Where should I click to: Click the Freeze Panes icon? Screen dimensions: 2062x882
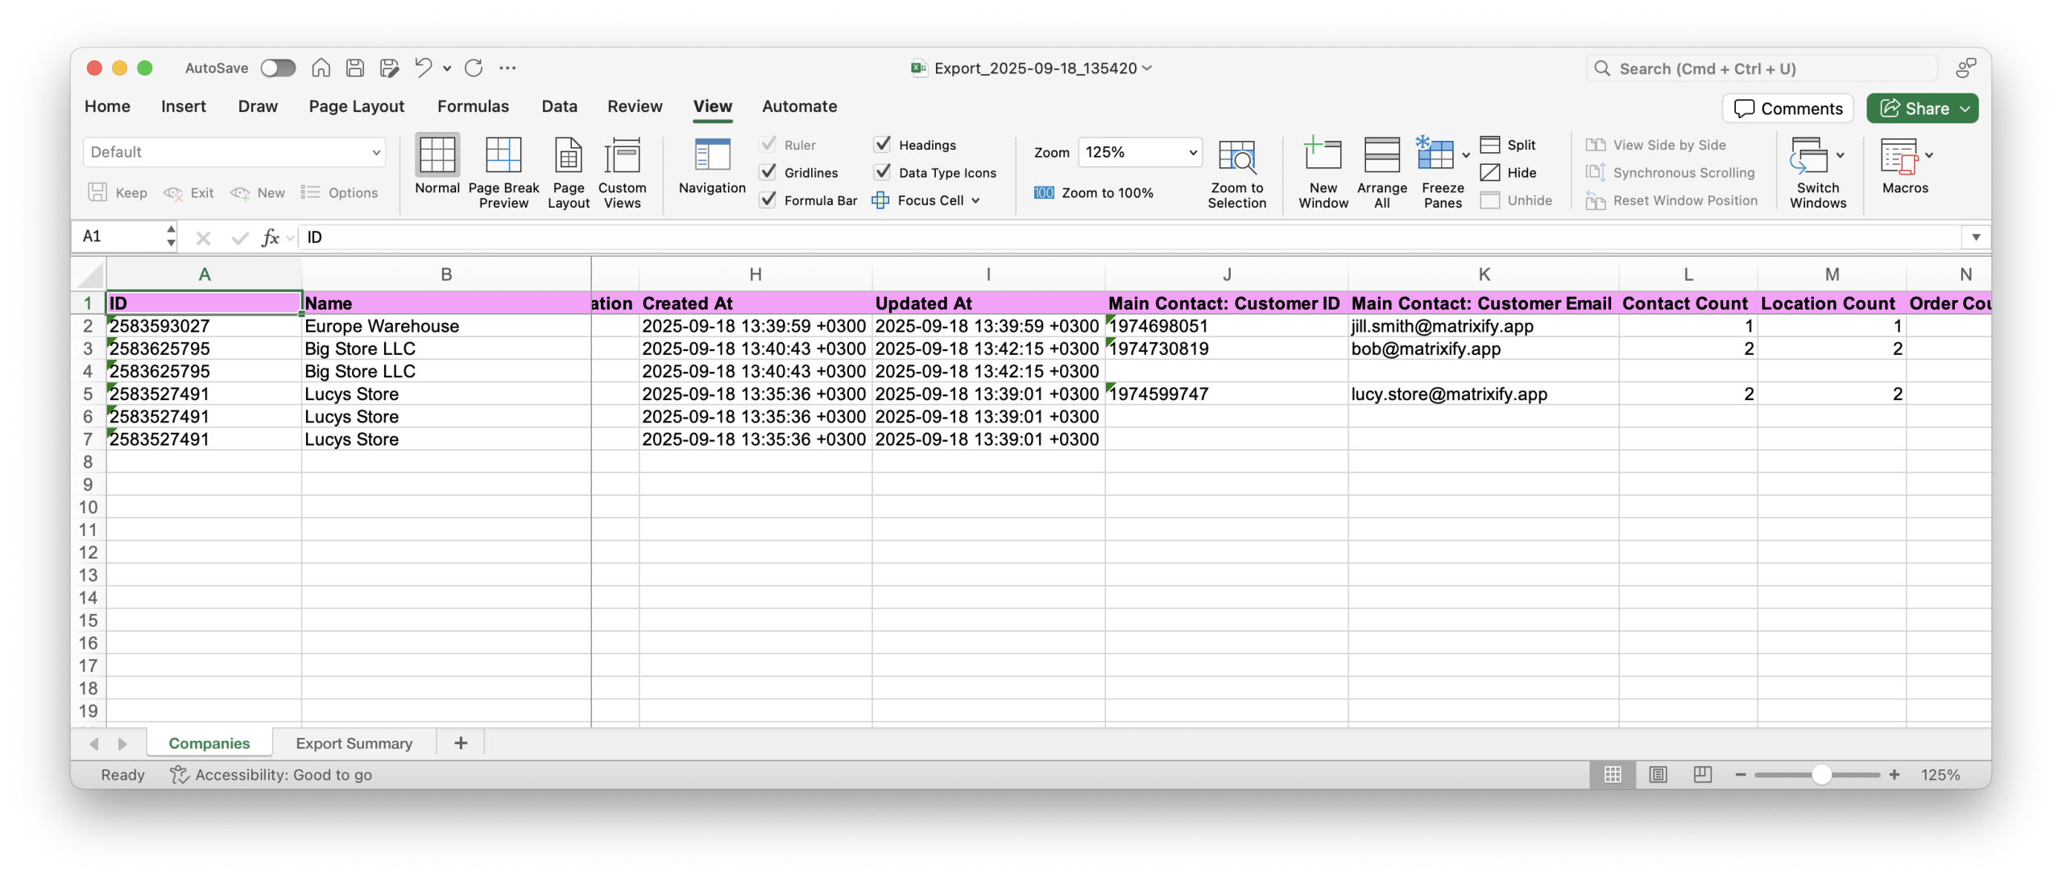tap(1435, 156)
